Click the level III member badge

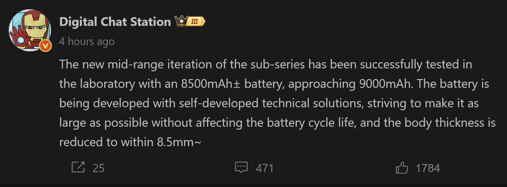click(x=196, y=22)
